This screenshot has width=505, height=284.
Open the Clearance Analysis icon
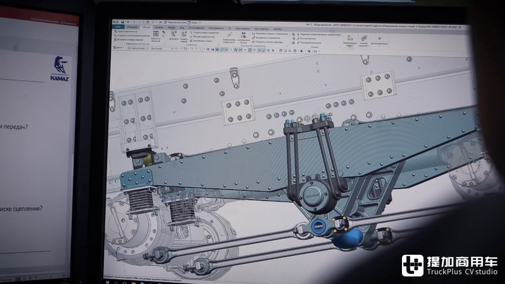pyautogui.click(x=364, y=39)
